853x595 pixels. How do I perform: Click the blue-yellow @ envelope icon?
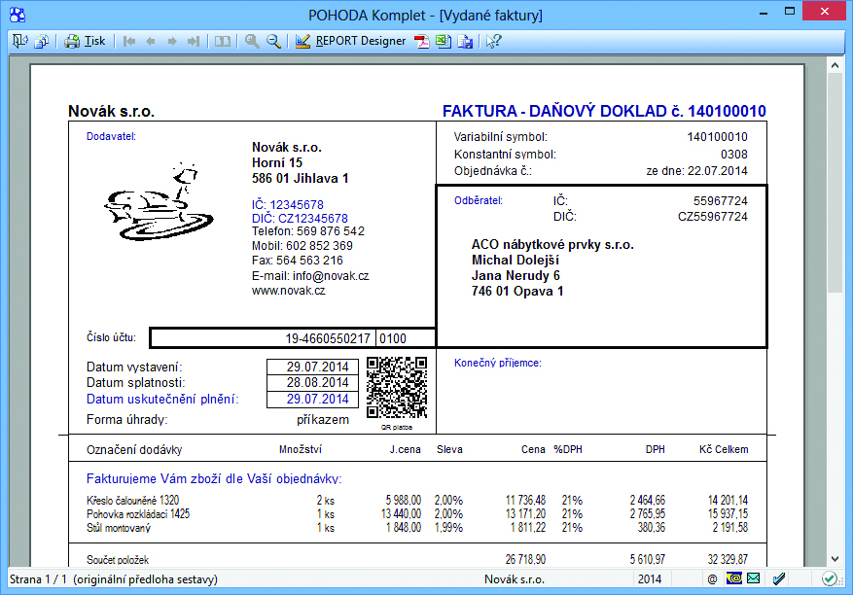[x=734, y=578]
